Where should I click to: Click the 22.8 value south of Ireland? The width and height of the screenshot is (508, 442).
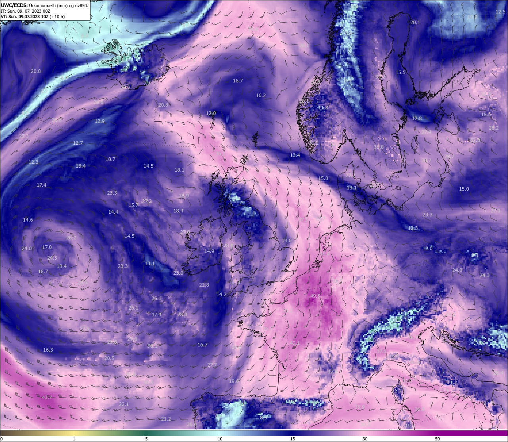tap(204, 285)
